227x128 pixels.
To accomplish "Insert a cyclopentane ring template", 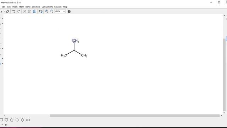I will coord(12,120).
